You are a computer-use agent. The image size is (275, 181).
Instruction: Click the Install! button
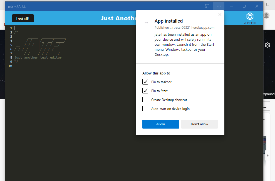[23, 18]
